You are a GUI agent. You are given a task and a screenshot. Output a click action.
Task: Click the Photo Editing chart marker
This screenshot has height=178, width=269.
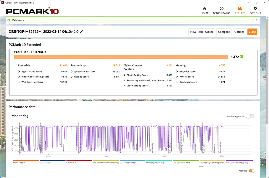tap(153, 148)
